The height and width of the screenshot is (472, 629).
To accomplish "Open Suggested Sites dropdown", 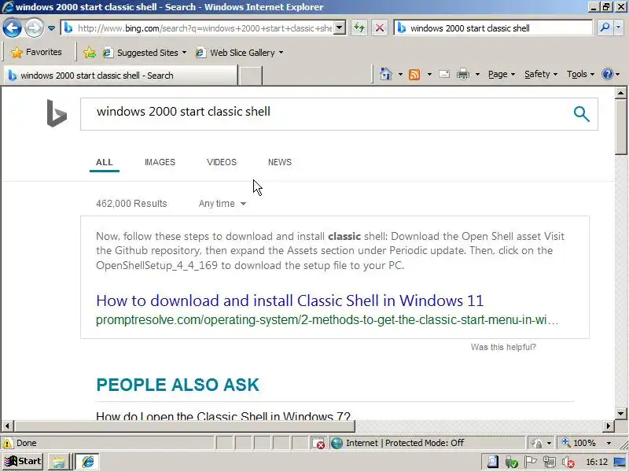I will (145, 53).
